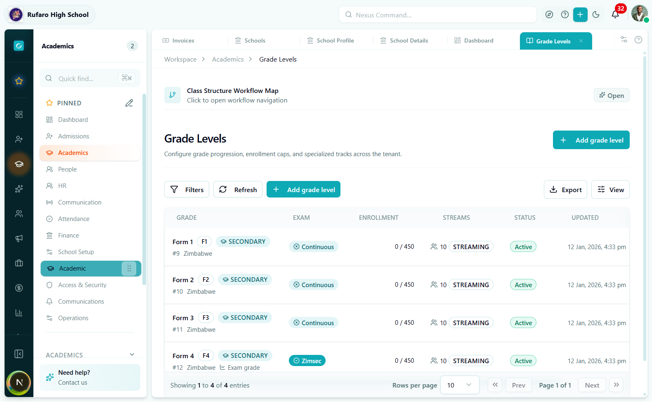This screenshot has width=652, height=402.
Task: Refresh the grade levels table
Action: (238, 190)
